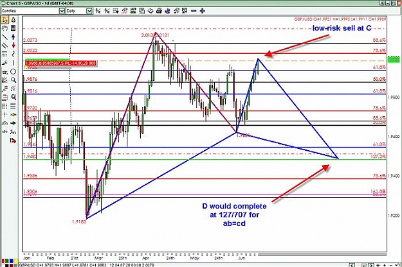Pick the blue color swatch
The height and width of the screenshot is (267, 402).
click(10, 261)
